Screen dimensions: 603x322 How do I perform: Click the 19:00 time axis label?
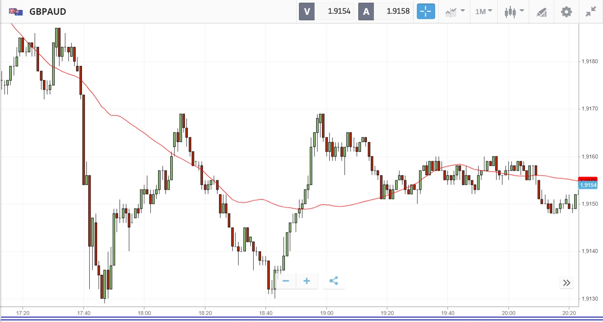(327, 313)
